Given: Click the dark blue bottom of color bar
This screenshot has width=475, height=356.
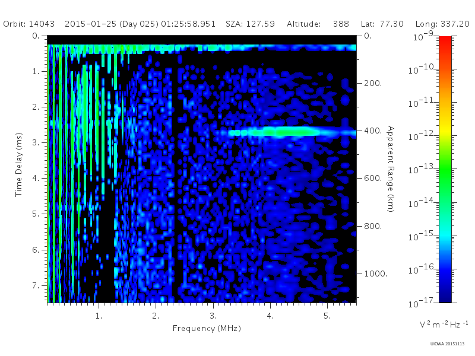Looking at the screenshot, I should coord(445,295).
